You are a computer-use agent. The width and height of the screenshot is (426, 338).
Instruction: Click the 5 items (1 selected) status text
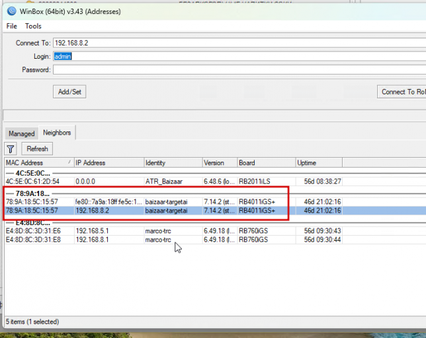tap(32, 321)
